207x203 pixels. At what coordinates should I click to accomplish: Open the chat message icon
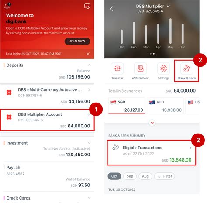click(87, 6)
